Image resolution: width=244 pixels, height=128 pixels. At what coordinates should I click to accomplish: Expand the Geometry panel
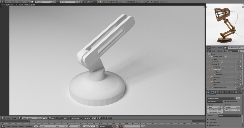[212, 119]
